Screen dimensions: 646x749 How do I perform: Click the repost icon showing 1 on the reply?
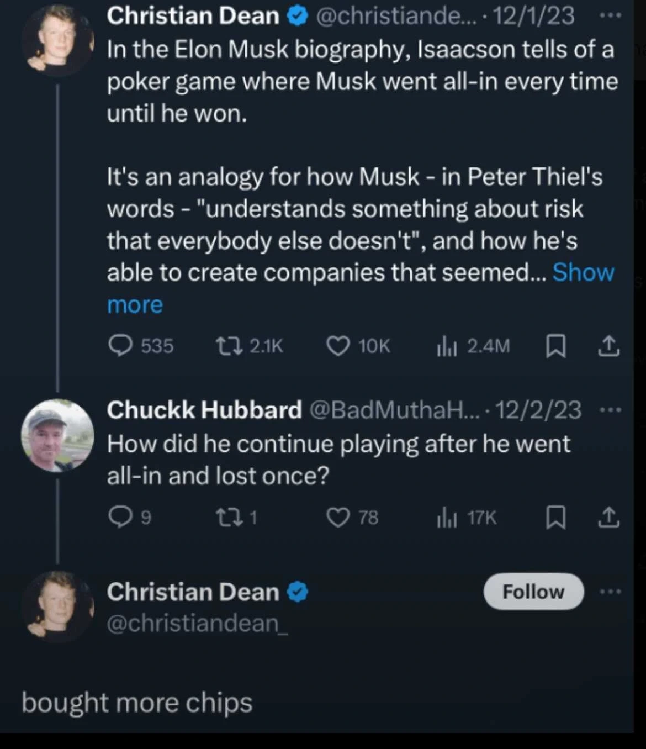pyautogui.click(x=232, y=518)
